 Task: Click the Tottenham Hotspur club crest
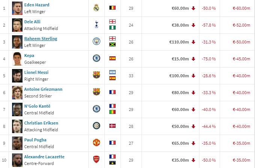point(97,25)
